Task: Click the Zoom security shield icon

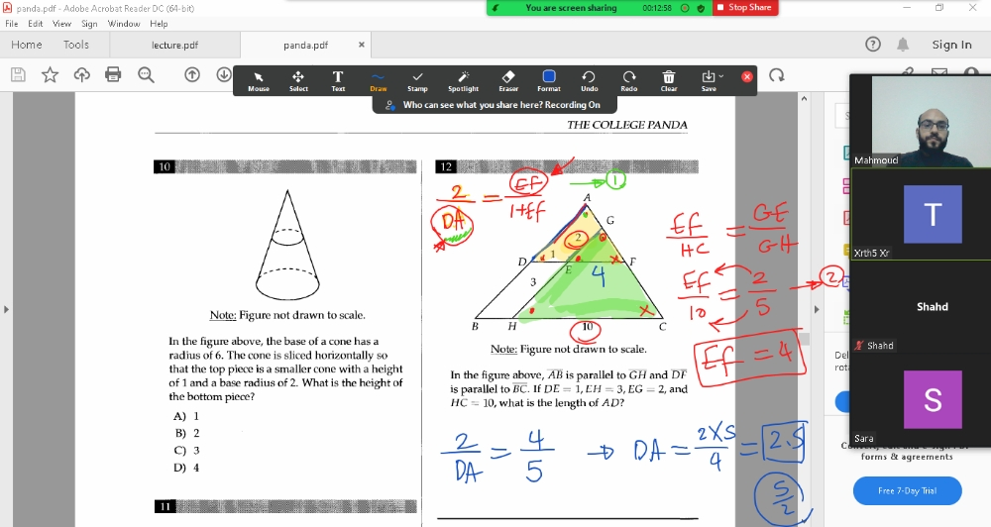Action: click(x=701, y=8)
